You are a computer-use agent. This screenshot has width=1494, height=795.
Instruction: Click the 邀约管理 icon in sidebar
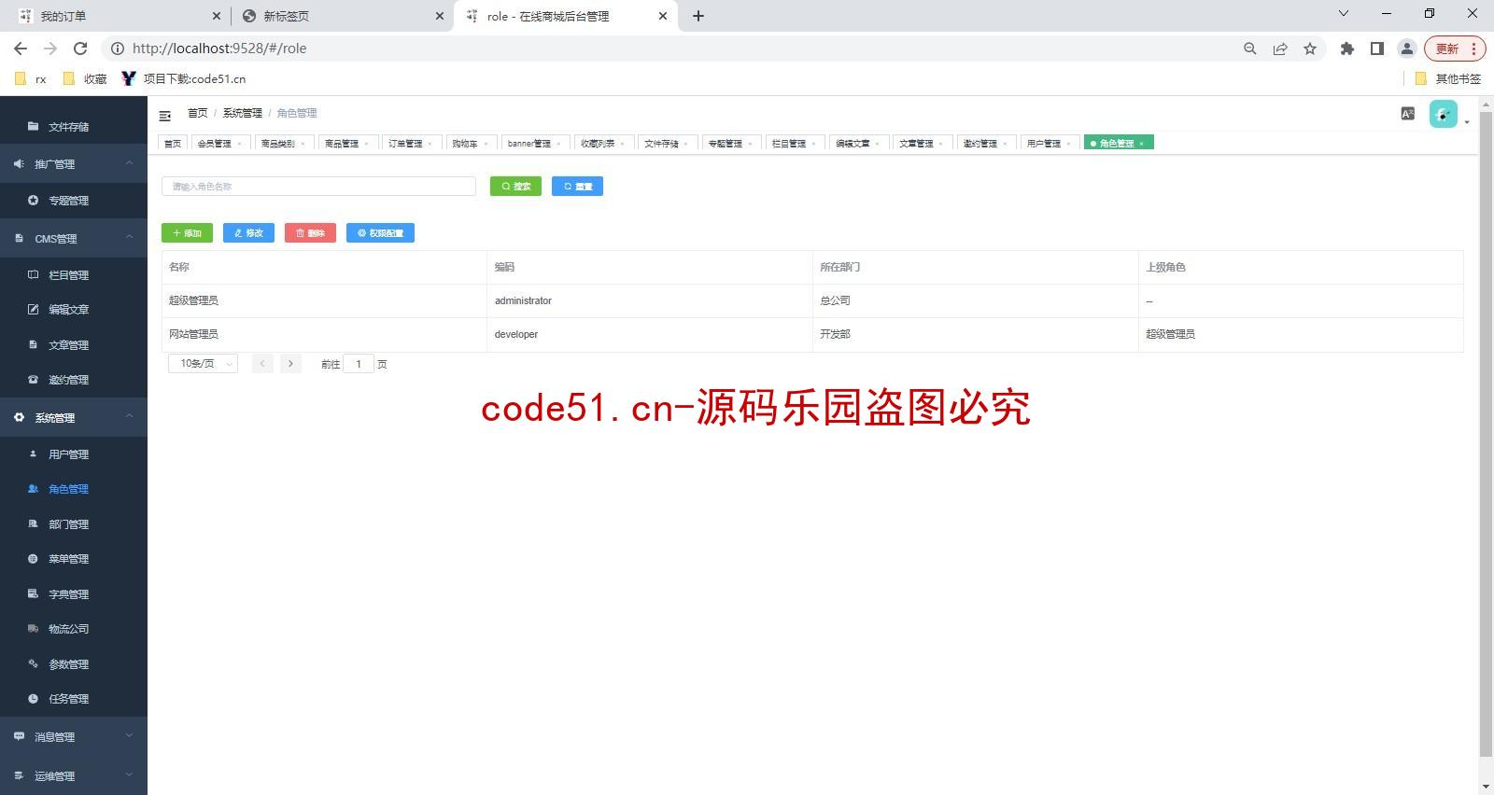33,380
